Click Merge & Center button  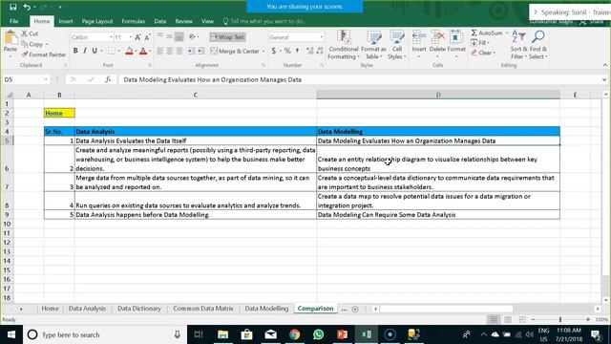[x=235, y=51]
